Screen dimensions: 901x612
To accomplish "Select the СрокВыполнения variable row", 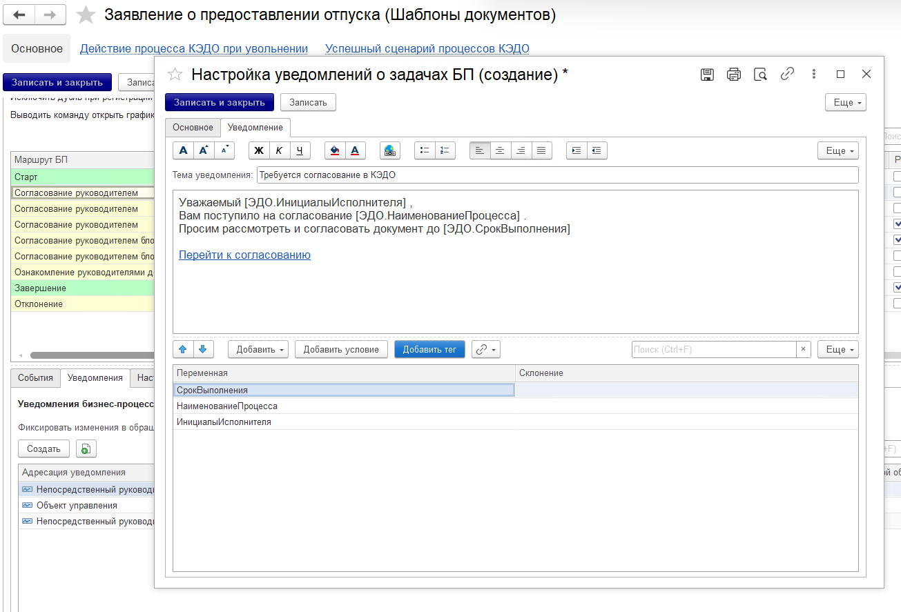I will pyautogui.click(x=515, y=390).
